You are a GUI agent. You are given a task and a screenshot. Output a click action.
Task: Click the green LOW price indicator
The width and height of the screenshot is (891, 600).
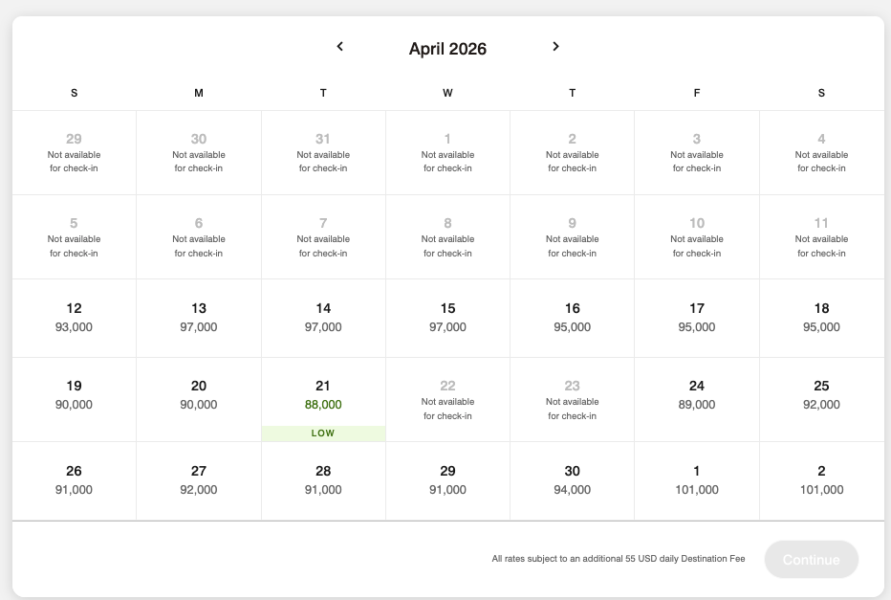click(323, 433)
